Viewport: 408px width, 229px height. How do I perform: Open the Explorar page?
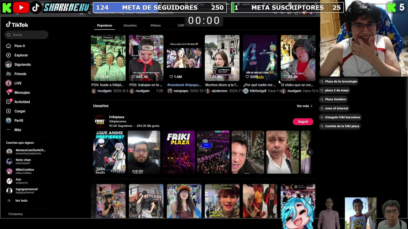coord(21,55)
